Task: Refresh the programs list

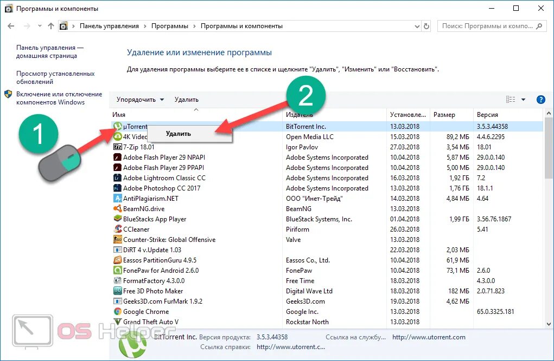Action: click(x=426, y=26)
